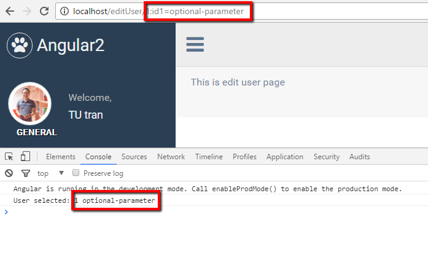Reload the page with the refresh icon

coord(44,11)
